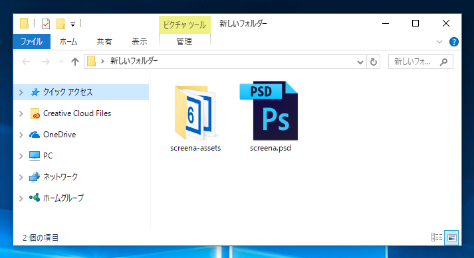This screenshot has height=258, width=474.
Task: Click 新しいフォルダー in the address bar
Action: [x=134, y=61]
